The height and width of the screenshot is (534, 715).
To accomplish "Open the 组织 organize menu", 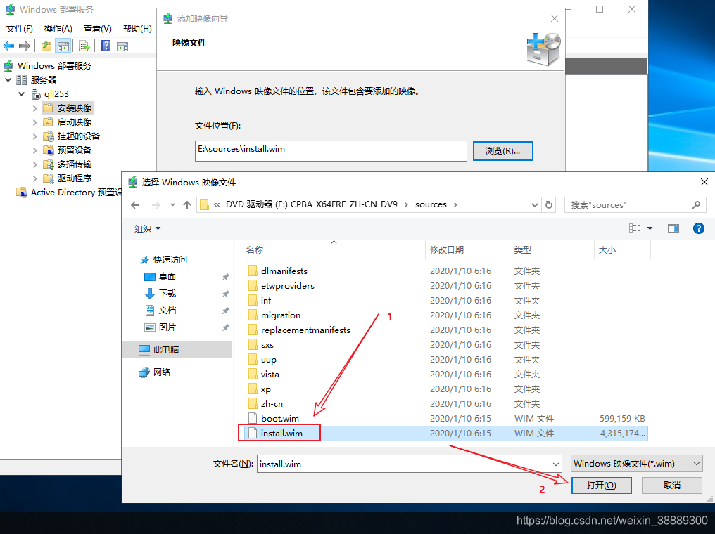I will pyautogui.click(x=147, y=228).
